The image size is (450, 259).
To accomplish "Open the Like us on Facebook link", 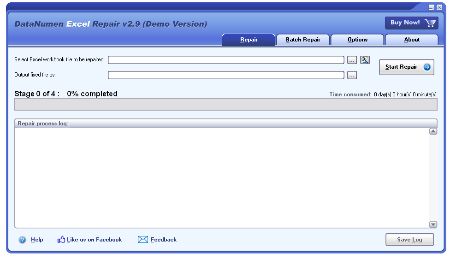I will point(94,240).
